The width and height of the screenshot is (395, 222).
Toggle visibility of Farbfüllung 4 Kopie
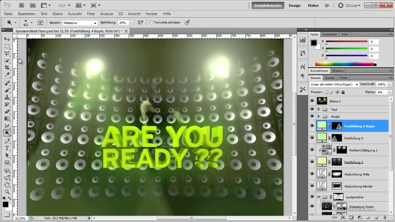click(x=312, y=126)
